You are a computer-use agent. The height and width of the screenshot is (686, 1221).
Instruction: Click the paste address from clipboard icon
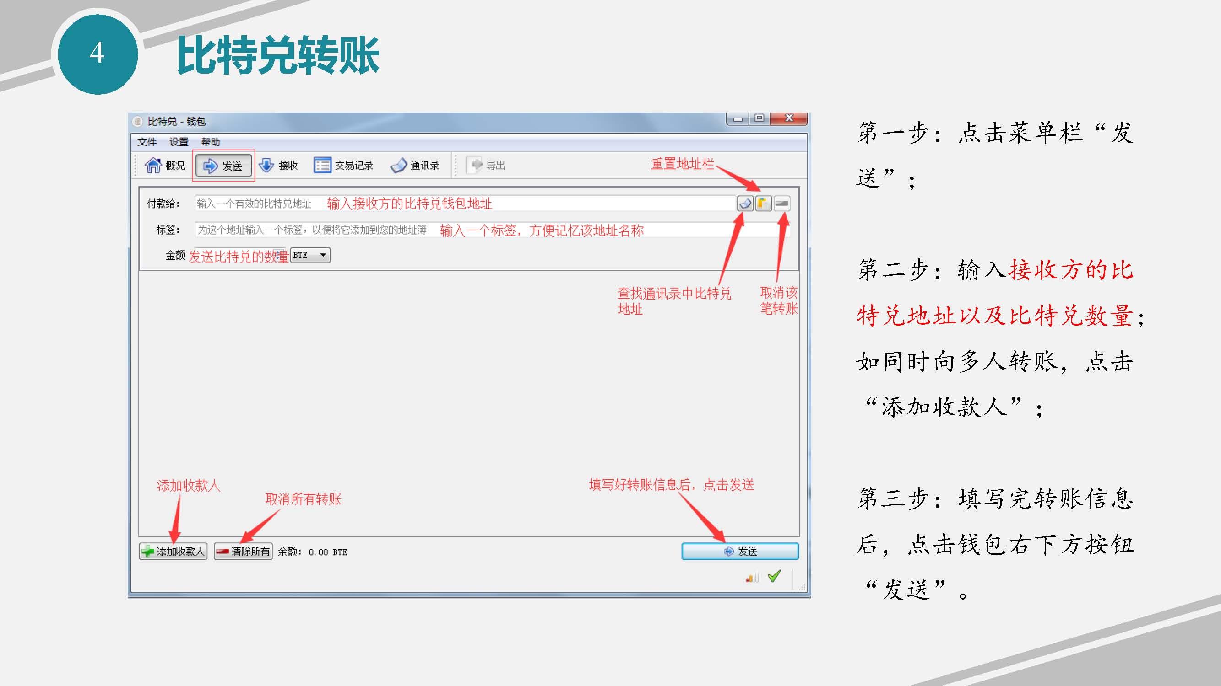point(763,204)
